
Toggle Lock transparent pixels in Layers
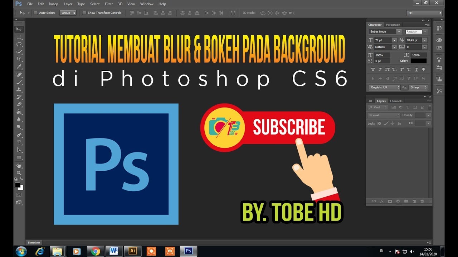[x=379, y=124]
